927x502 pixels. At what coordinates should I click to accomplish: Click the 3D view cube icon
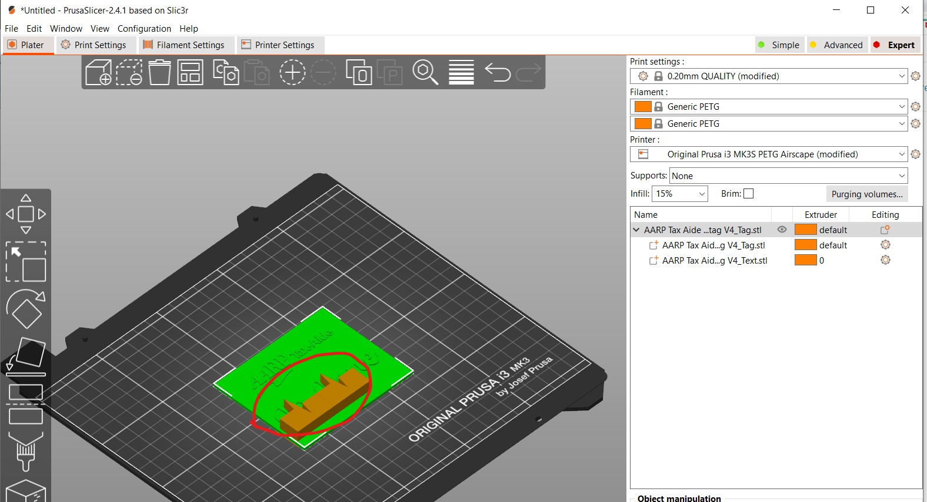coord(26,491)
